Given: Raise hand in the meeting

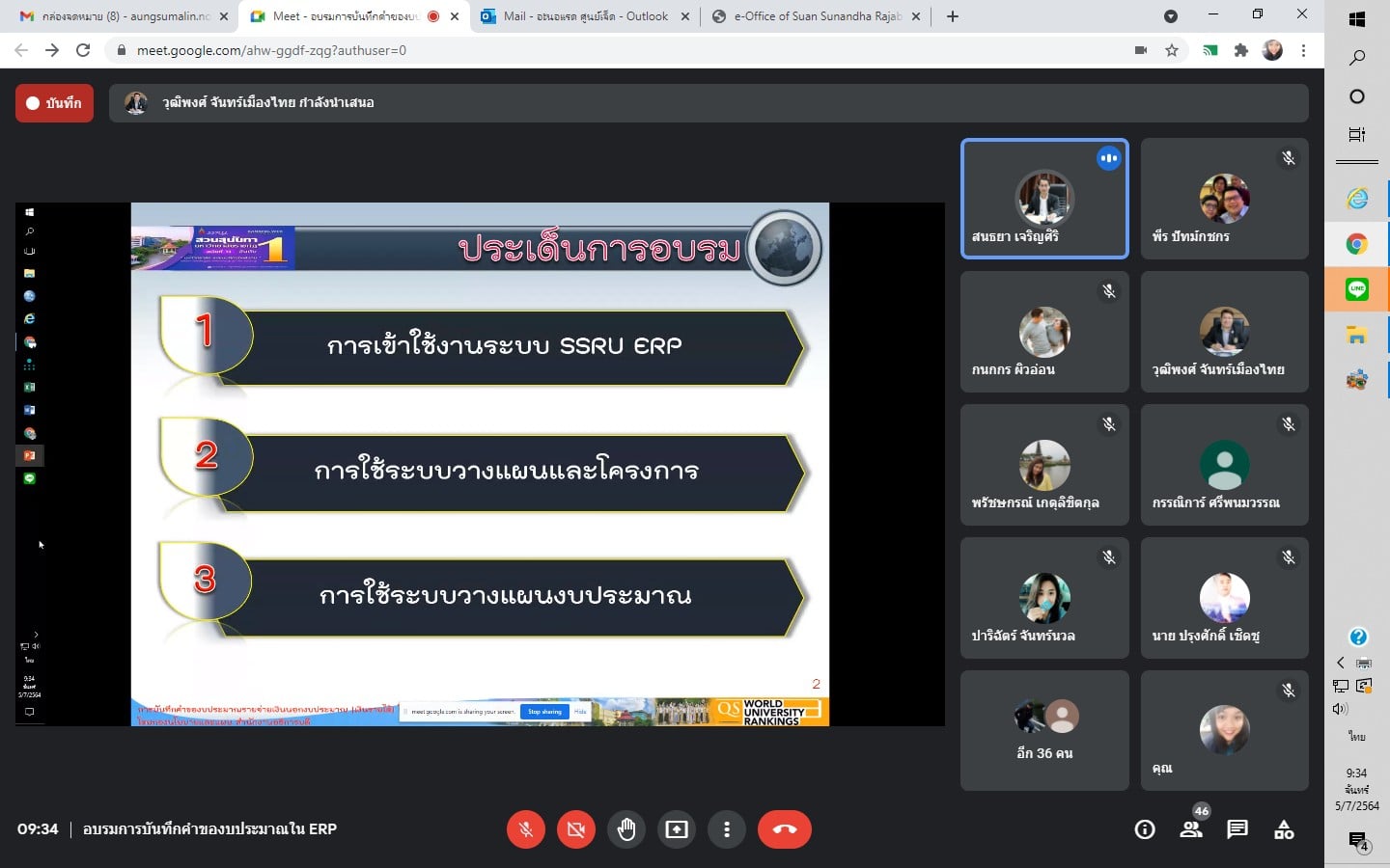Looking at the screenshot, I should tap(626, 829).
